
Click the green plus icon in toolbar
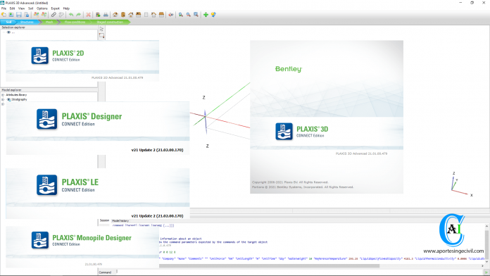coord(206,15)
